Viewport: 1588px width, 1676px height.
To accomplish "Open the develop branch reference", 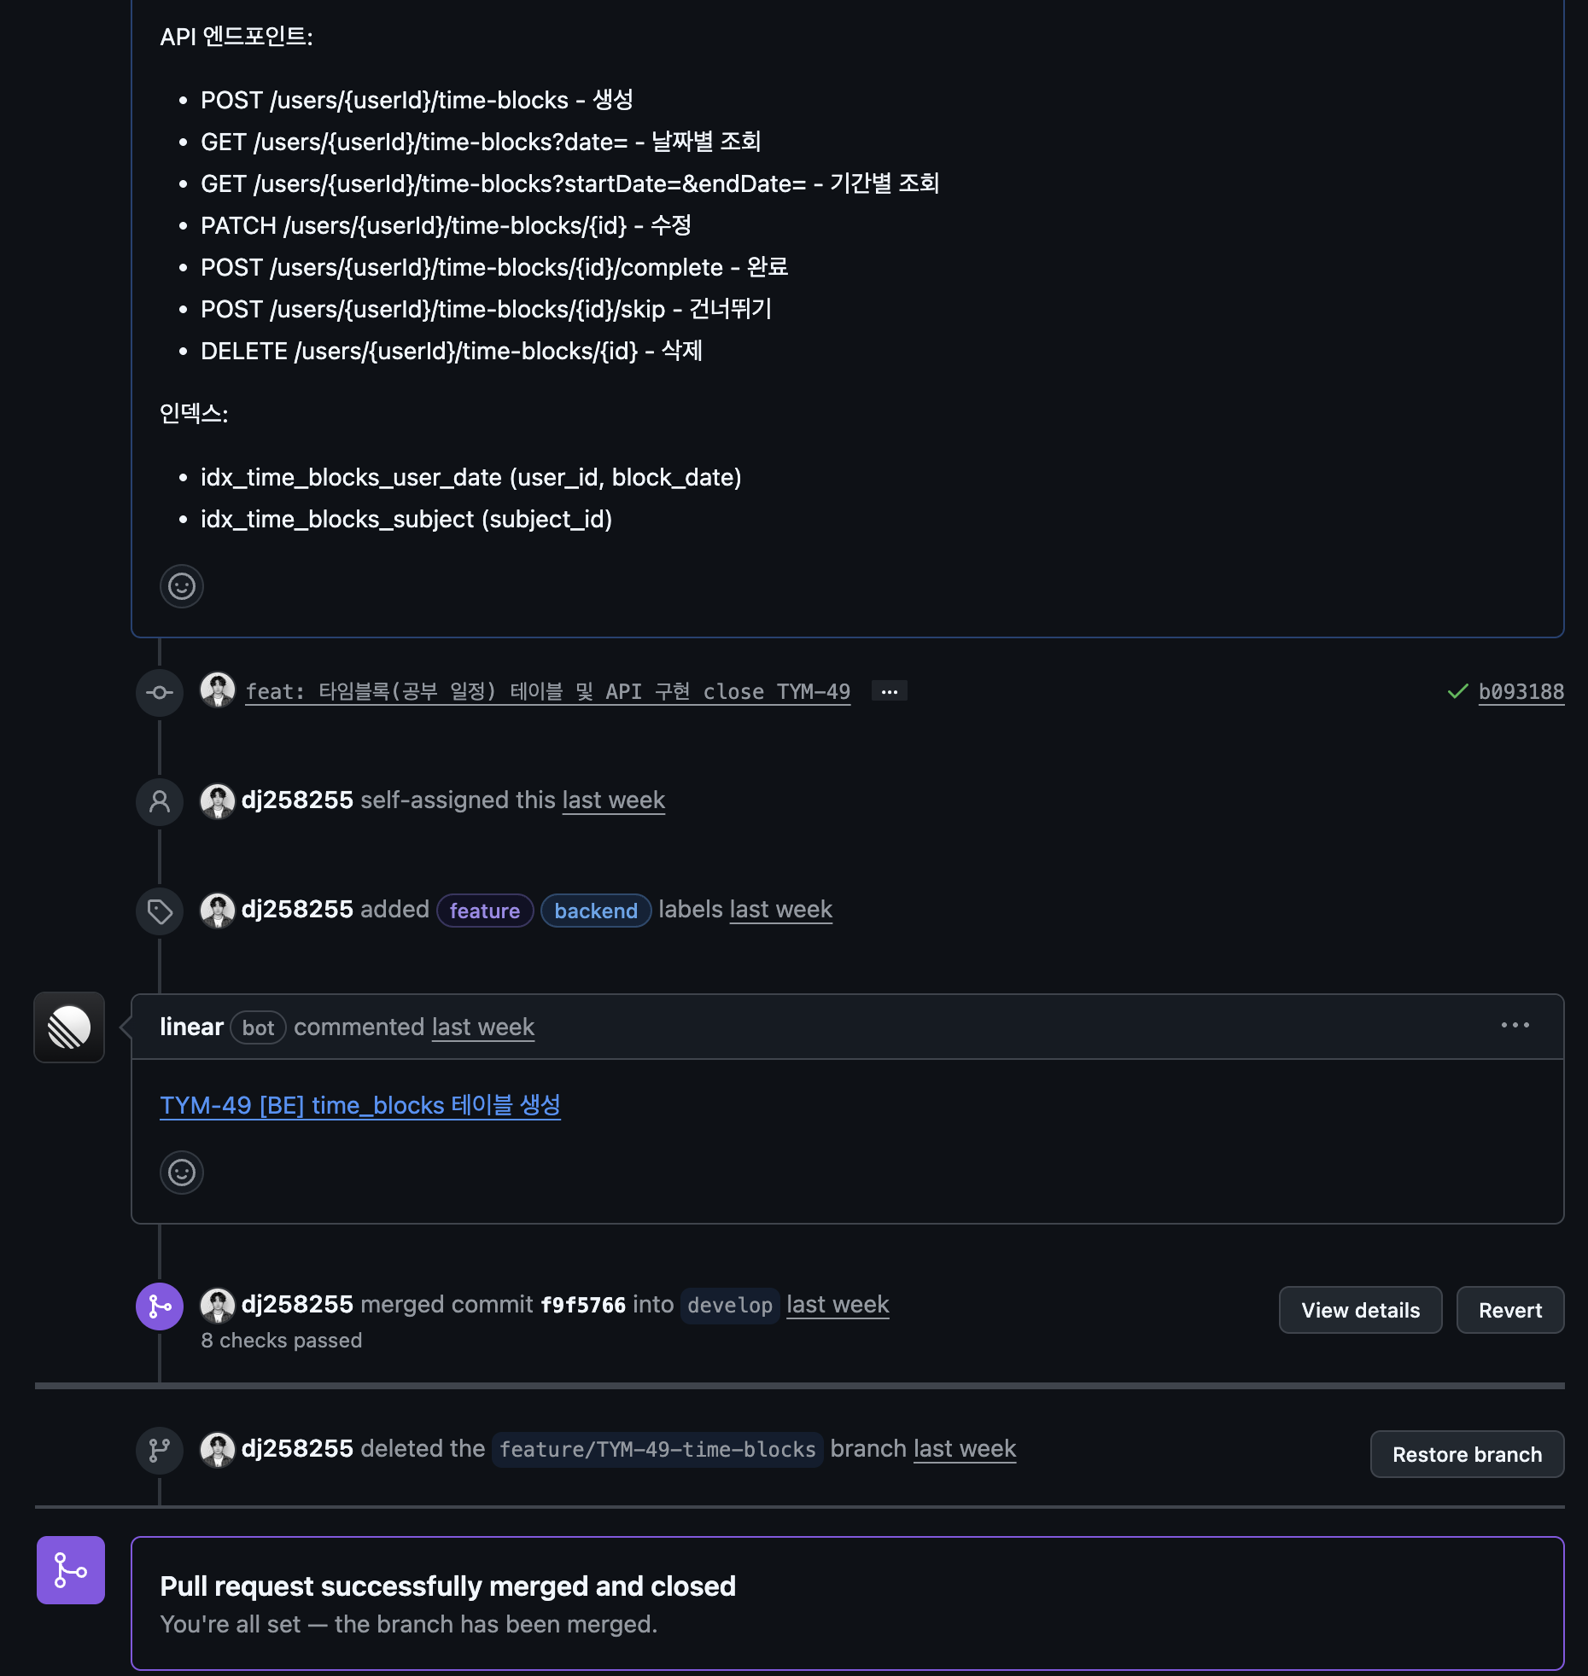I will click(x=730, y=1305).
